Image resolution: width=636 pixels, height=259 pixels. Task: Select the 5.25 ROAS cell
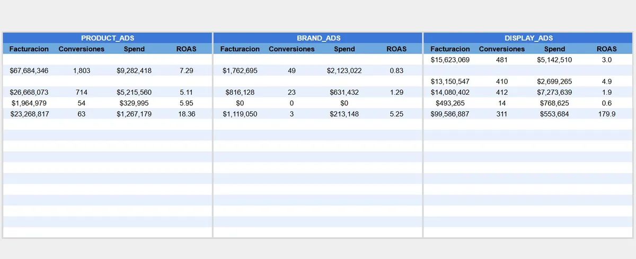coord(397,114)
